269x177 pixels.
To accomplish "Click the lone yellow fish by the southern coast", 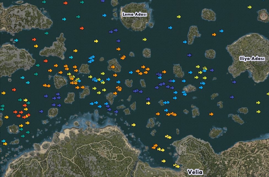I will (133, 125).
